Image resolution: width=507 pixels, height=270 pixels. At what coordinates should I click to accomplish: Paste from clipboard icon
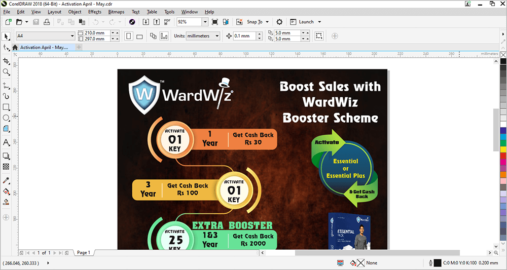pos(82,22)
